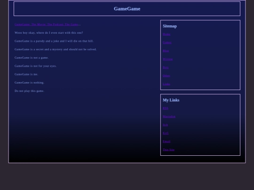Image resolution: width=254 pixels, height=190 pixels.
Task: Visit the Blog link in Sitemap
Action: 166,51
